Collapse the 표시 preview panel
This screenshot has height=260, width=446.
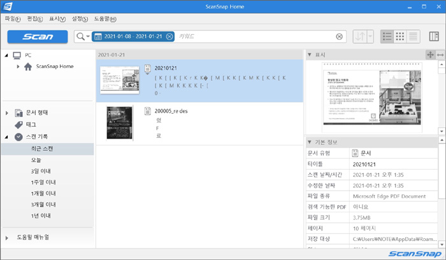[310, 55]
